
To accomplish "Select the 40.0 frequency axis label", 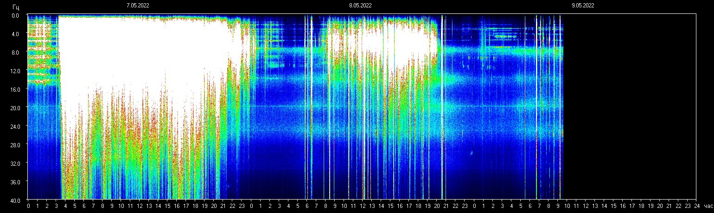I will click(x=14, y=200).
